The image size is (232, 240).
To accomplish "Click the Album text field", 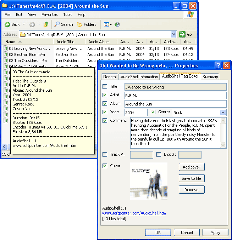I will 176,104.
